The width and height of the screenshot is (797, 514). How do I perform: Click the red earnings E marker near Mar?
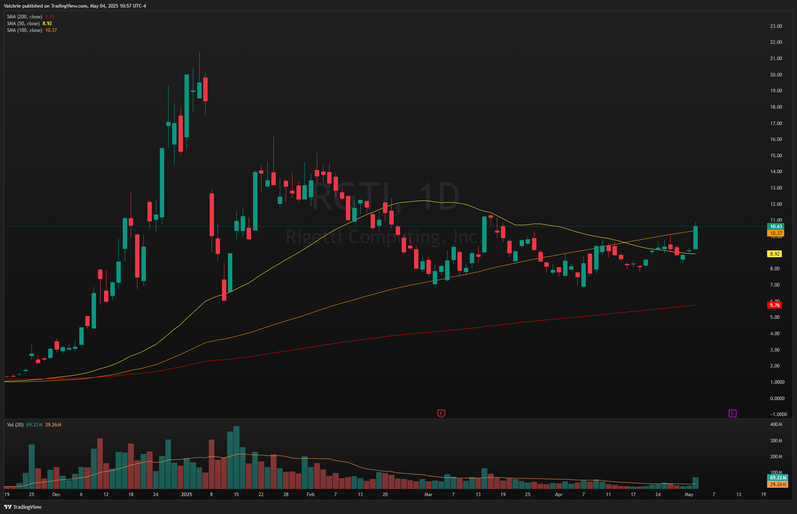[441, 414]
